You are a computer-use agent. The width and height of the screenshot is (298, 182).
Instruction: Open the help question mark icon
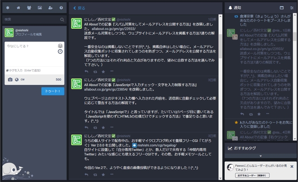(61, 8)
